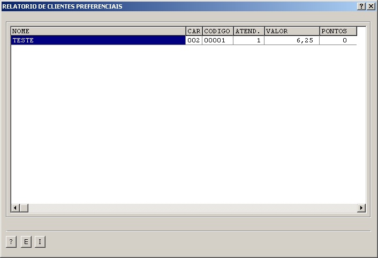The image size is (378, 258).
Task: Click the CODIGO column header
Action: point(218,31)
